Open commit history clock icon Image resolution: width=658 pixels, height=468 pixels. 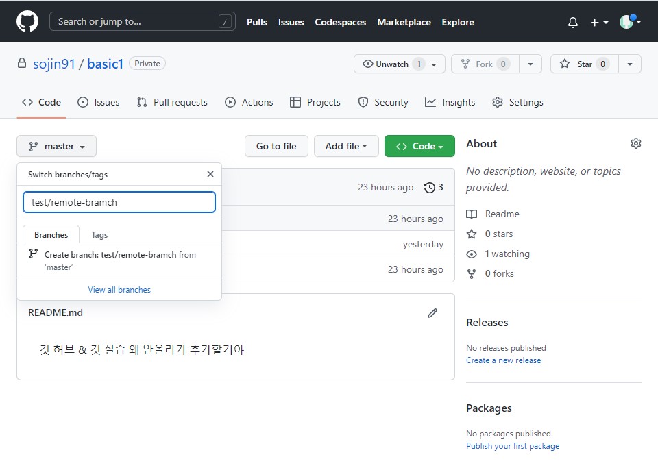430,188
